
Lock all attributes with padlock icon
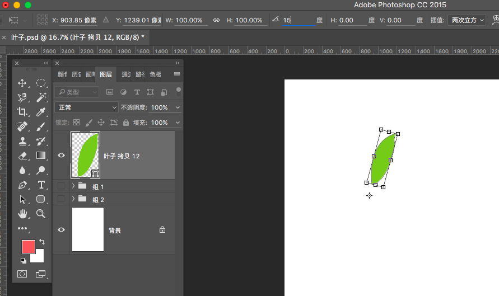pyautogui.click(x=126, y=123)
